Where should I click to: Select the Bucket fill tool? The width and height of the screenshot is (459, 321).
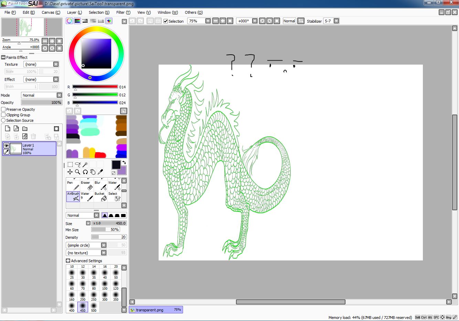tap(100, 196)
